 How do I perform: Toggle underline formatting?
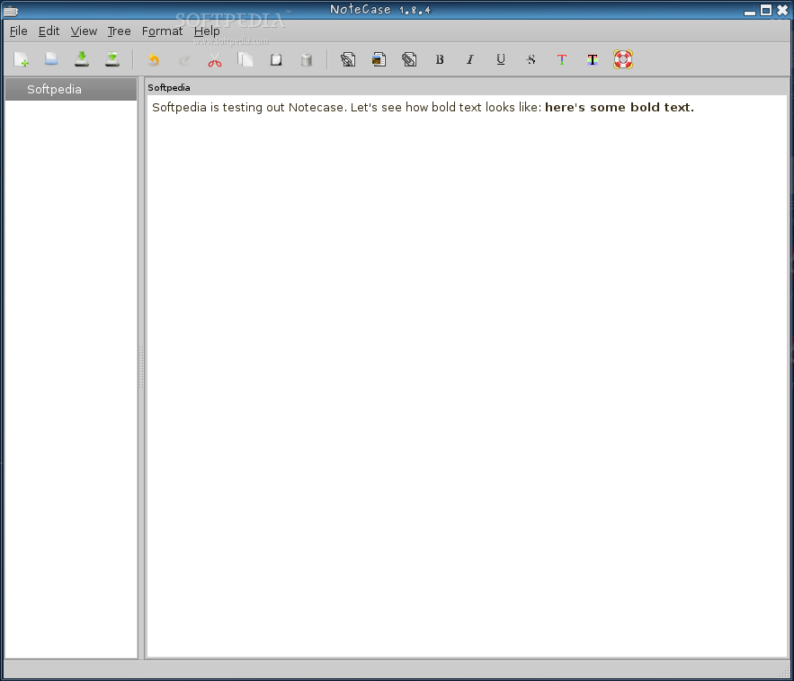click(501, 59)
